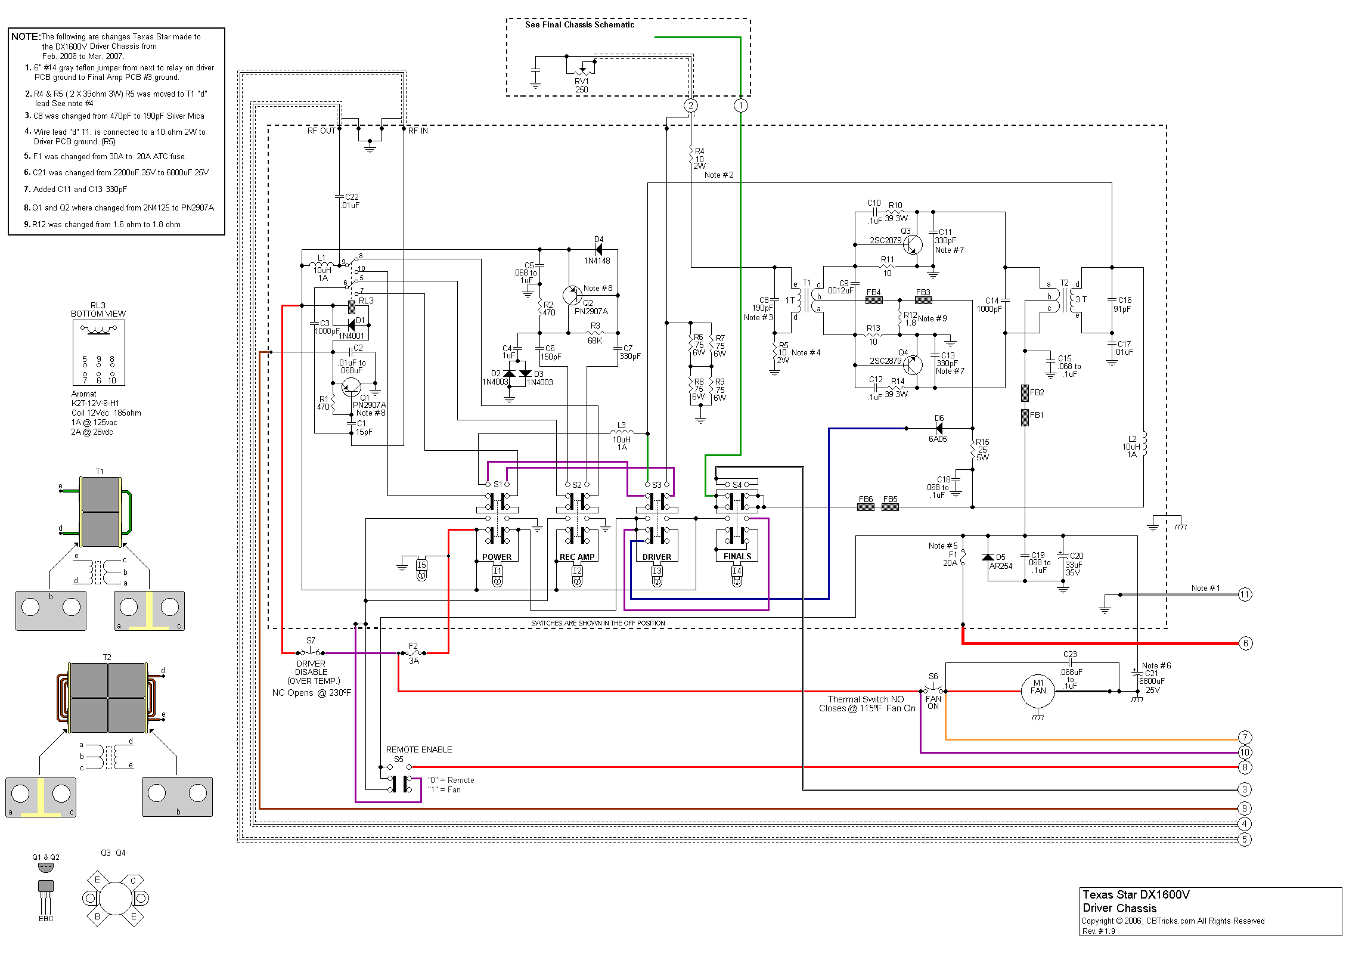The width and height of the screenshot is (1371, 954).
Task: Click the Q3 Q4 pinout diagram
Action: [115, 898]
